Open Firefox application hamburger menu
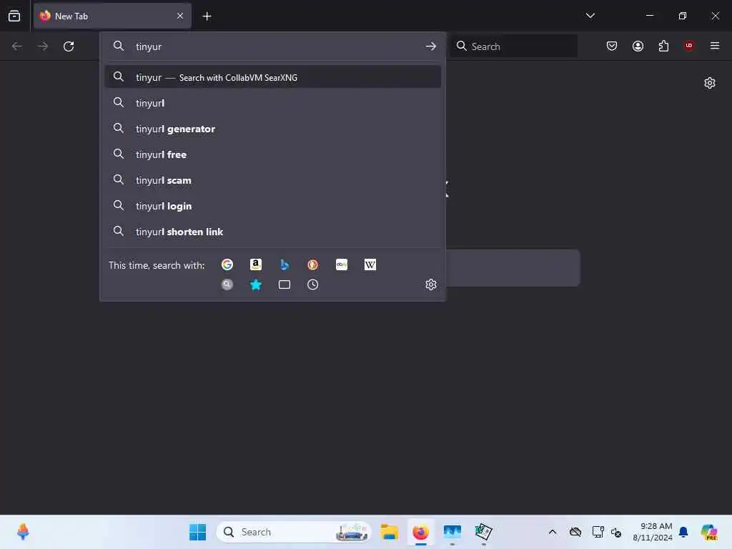Screen dimensions: 732x549 (x=715, y=46)
